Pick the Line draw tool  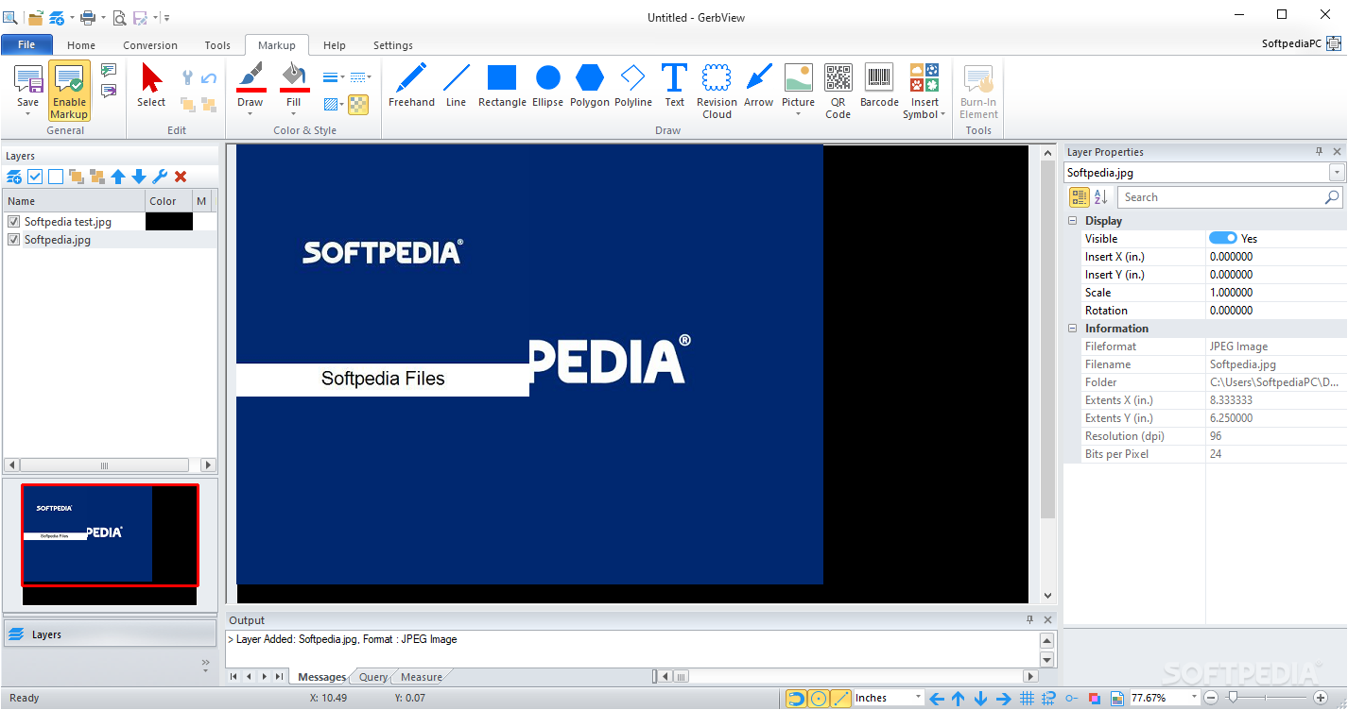(x=456, y=86)
